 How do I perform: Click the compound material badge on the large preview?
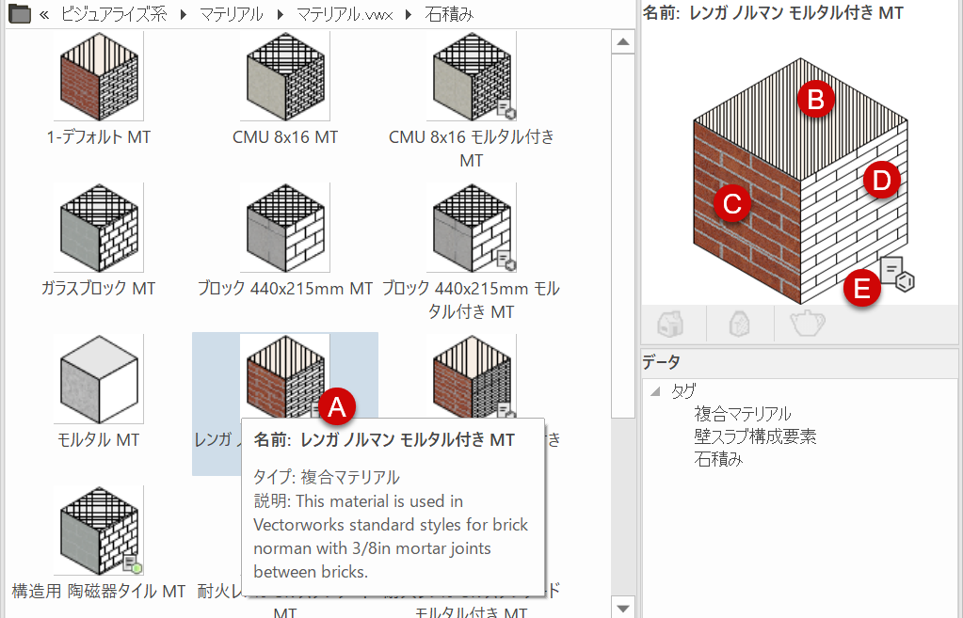(898, 273)
